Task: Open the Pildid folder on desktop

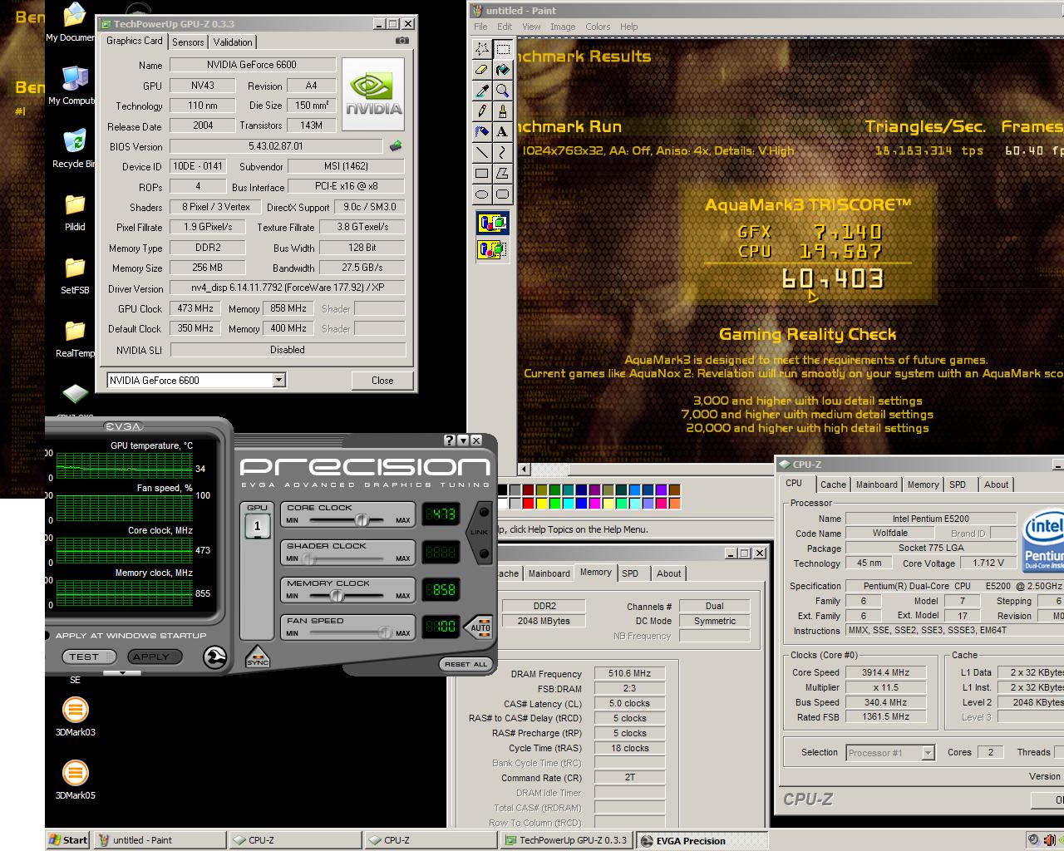Action: click(x=75, y=213)
